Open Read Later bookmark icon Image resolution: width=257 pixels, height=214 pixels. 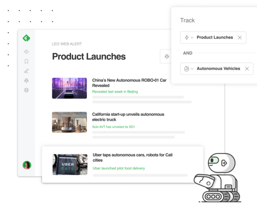pos(26,61)
